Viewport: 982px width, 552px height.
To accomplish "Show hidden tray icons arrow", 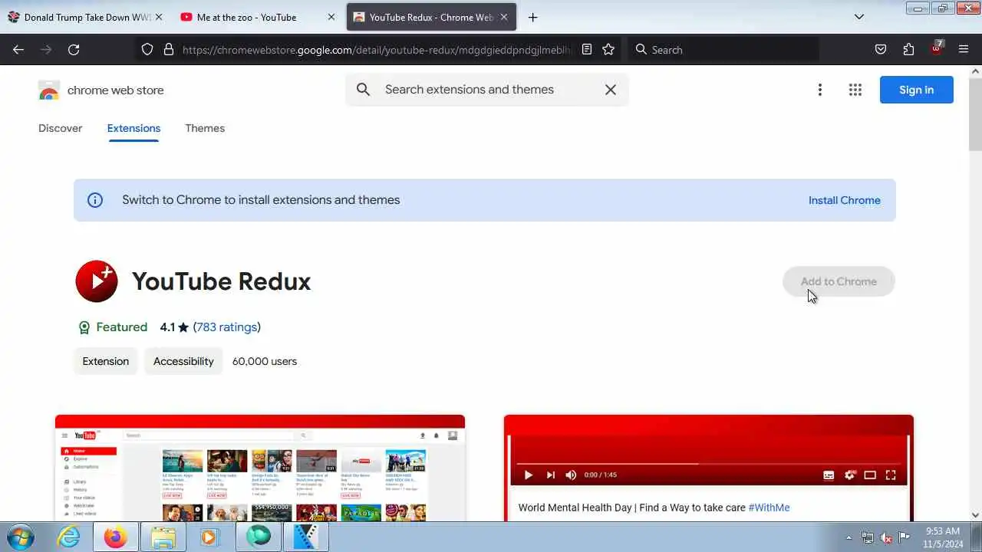I will [x=849, y=537].
